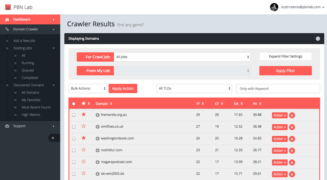The width and height of the screenshot is (327, 180).
Task: Open the From My List dropdown
Action: pyautogui.click(x=182, y=71)
